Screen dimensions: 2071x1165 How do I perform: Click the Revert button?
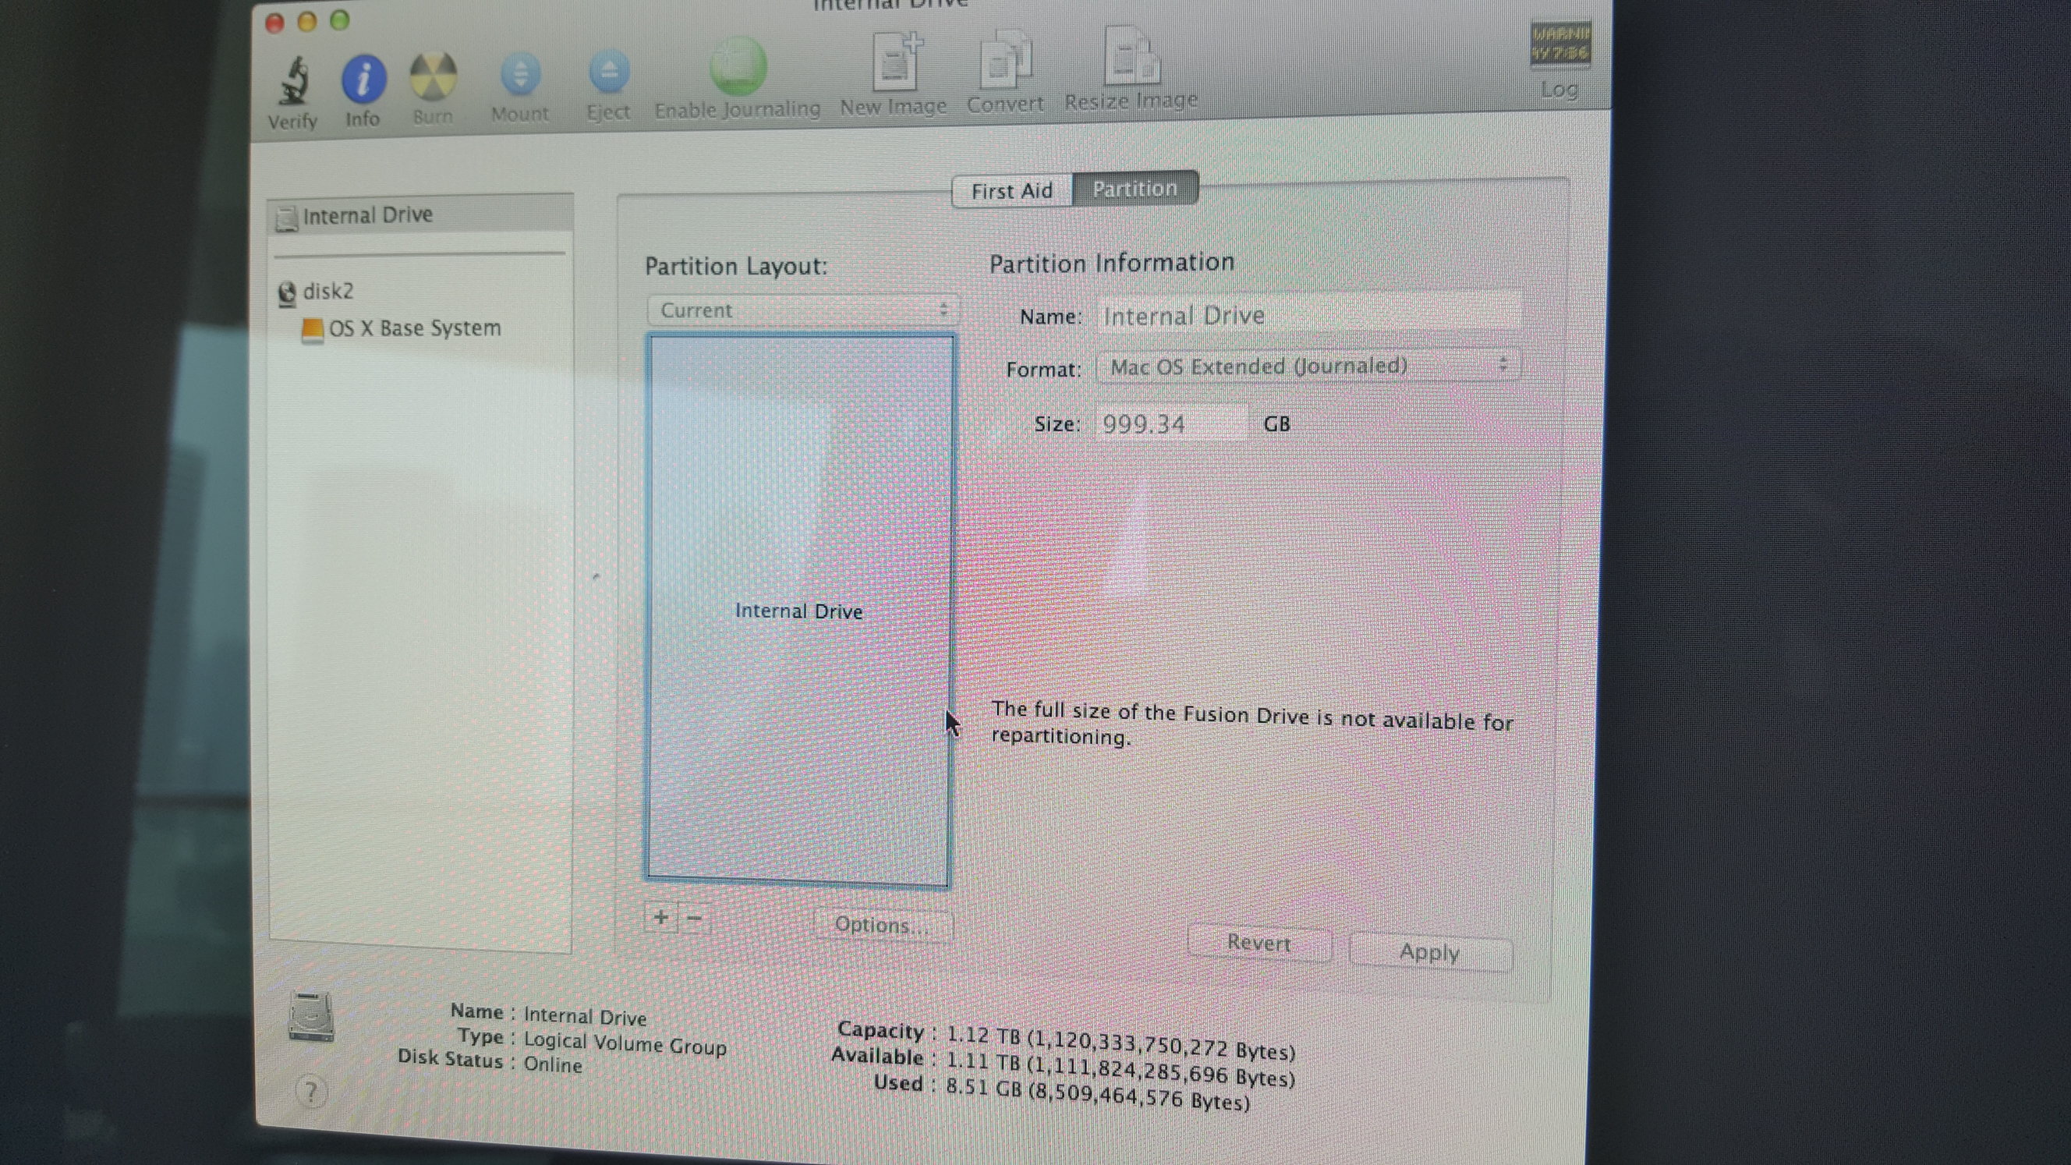(1259, 942)
